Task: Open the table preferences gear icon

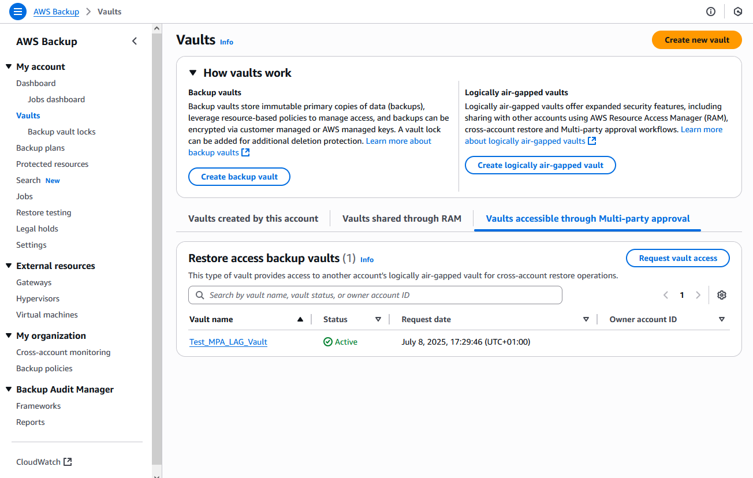Action: pyautogui.click(x=722, y=295)
